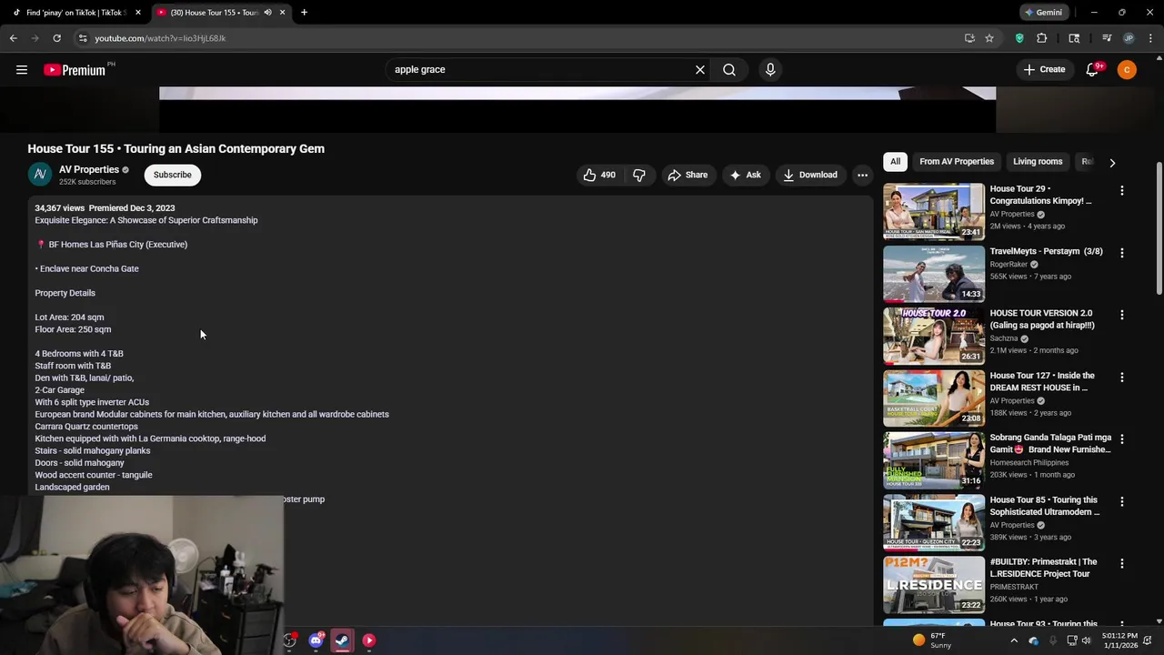The image size is (1164, 655).
Task: Open browser Extensions puzzle icon
Action: 1042,38
